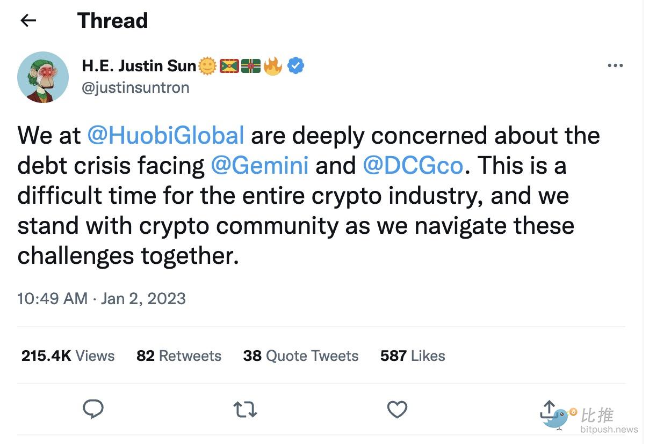This screenshot has height=444, width=649.
Task: Click the Thread page heading
Action: point(112,21)
